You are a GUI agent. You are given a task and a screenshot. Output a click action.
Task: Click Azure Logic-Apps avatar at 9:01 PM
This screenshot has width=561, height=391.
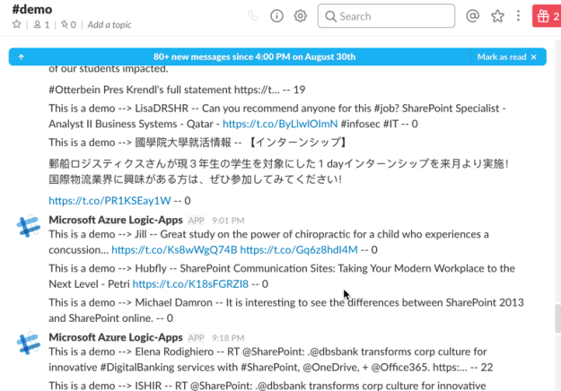(29, 226)
